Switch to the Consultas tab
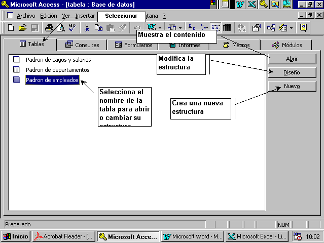324x243 pixels. point(82,45)
